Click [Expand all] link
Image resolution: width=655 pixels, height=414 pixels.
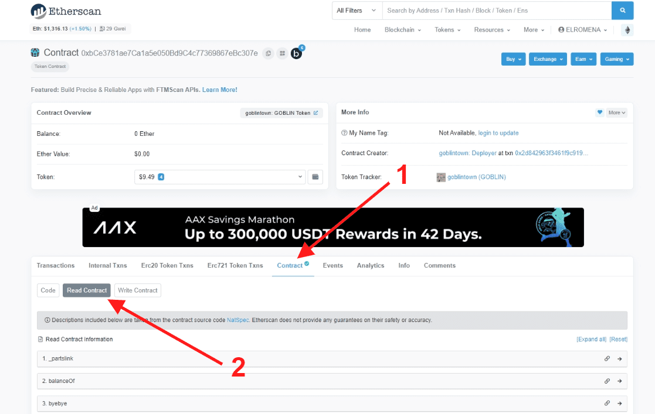591,339
